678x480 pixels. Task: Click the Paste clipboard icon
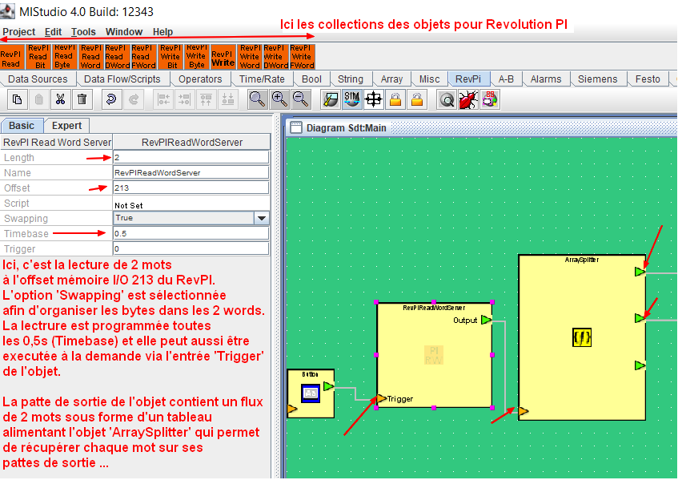coord(39,100)
